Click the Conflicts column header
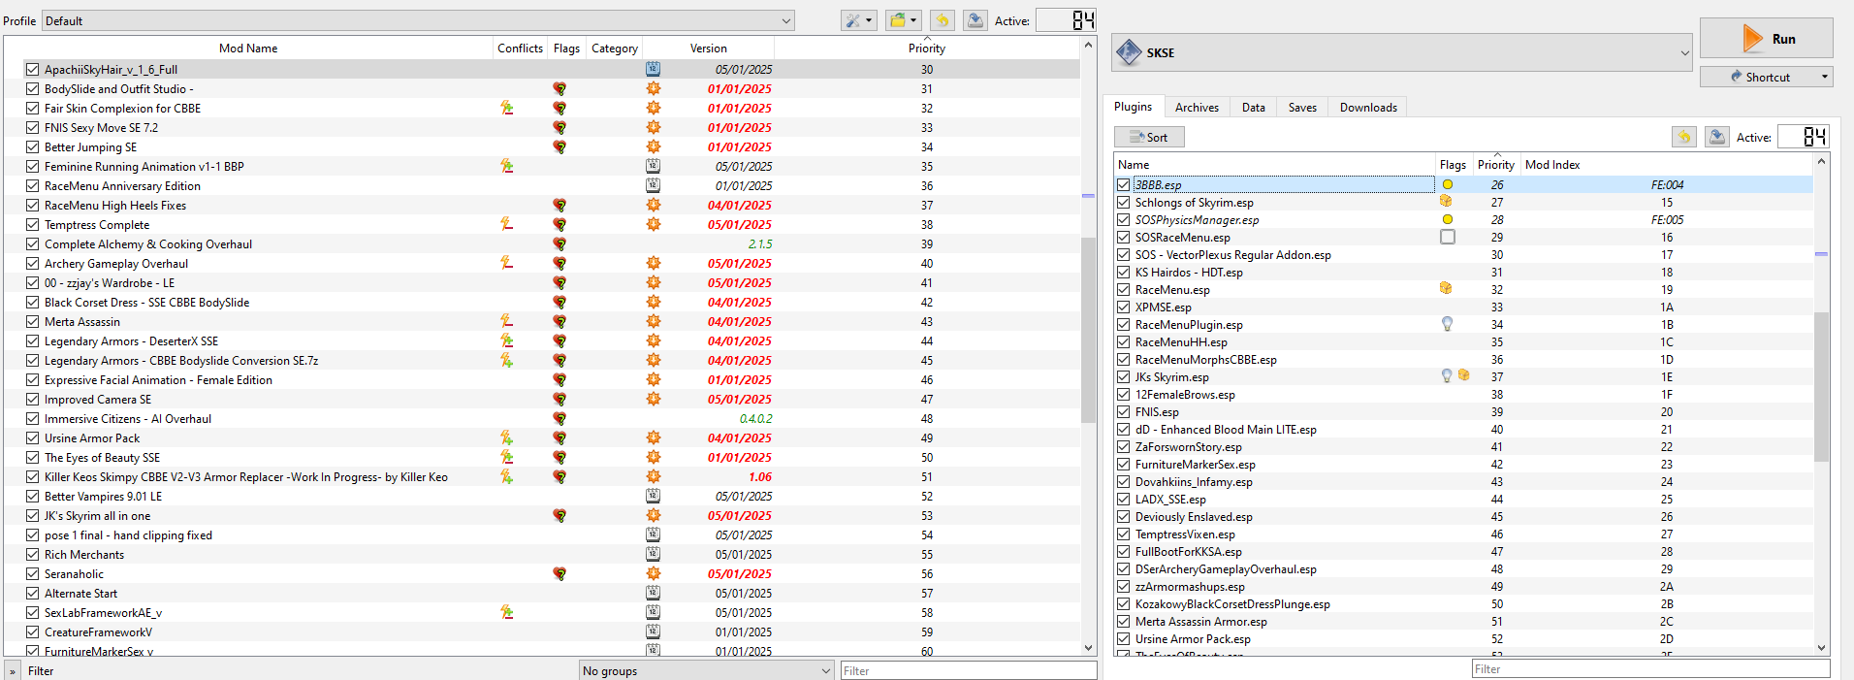This screenshot has width=1854, height=680. pyautogui.click(x=520, y=48)
